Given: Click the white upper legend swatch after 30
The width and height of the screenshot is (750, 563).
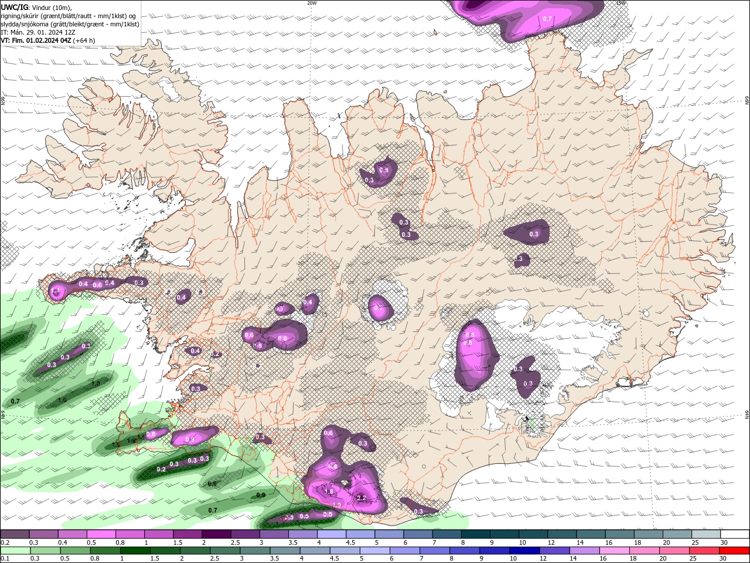Looking at the screenshot, I should coord(735,534).
